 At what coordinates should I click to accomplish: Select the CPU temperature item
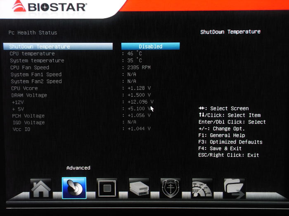(32, 53)
